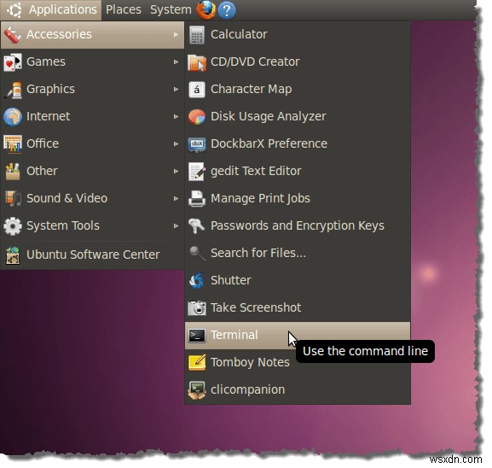This screenshot has width=492, height=468.
Task: Click the Passwords and Encryption Keys icon
Action: point(196,226)
